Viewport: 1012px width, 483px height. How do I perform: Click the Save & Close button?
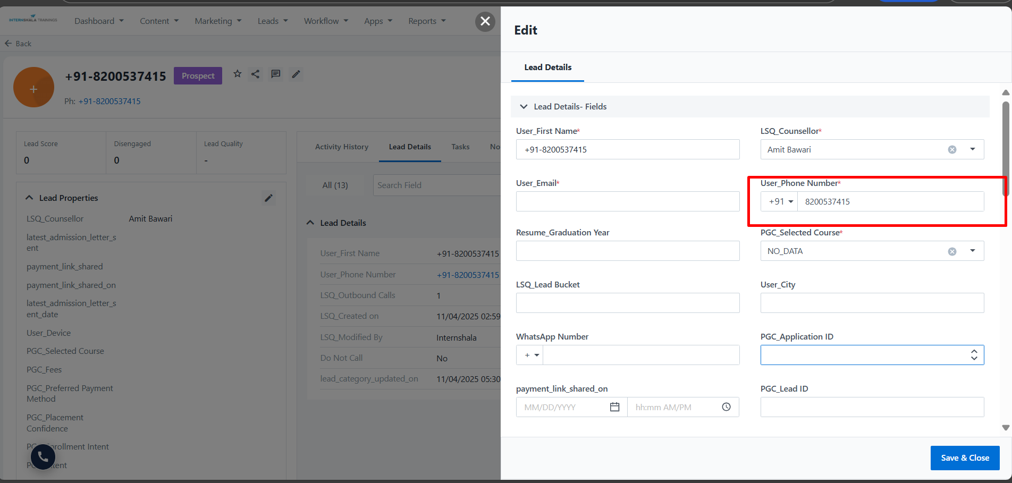click(965, 458)
